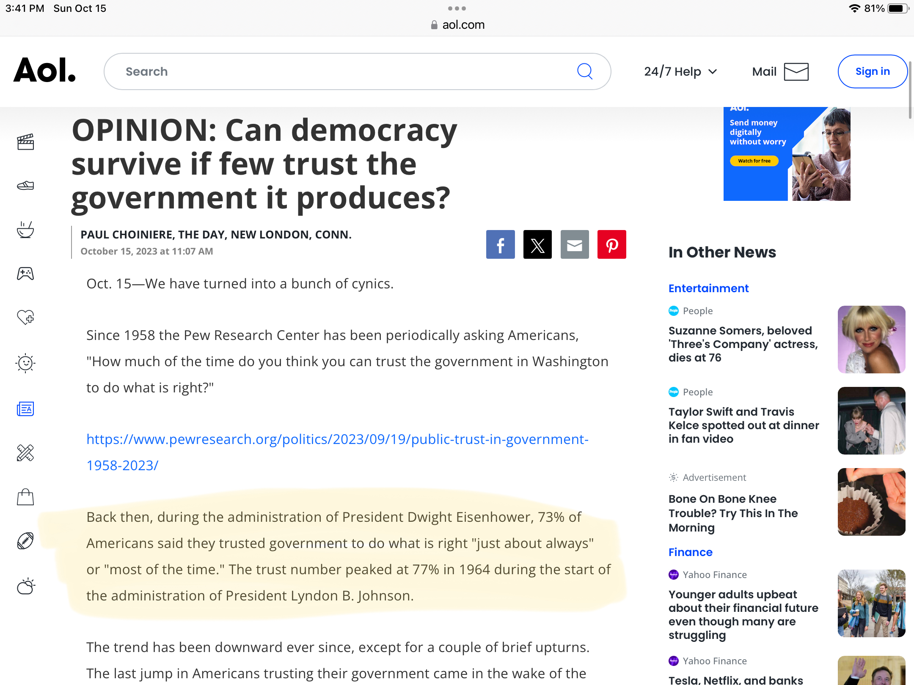914x685 pixels.
Task: Share the article on X
Action: coord(537,244)
